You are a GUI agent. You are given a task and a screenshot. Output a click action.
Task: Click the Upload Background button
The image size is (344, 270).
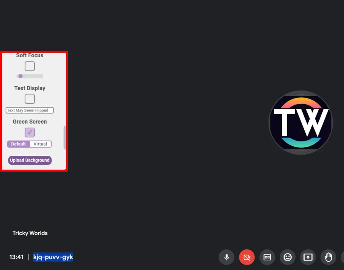(x=29, y=160)
